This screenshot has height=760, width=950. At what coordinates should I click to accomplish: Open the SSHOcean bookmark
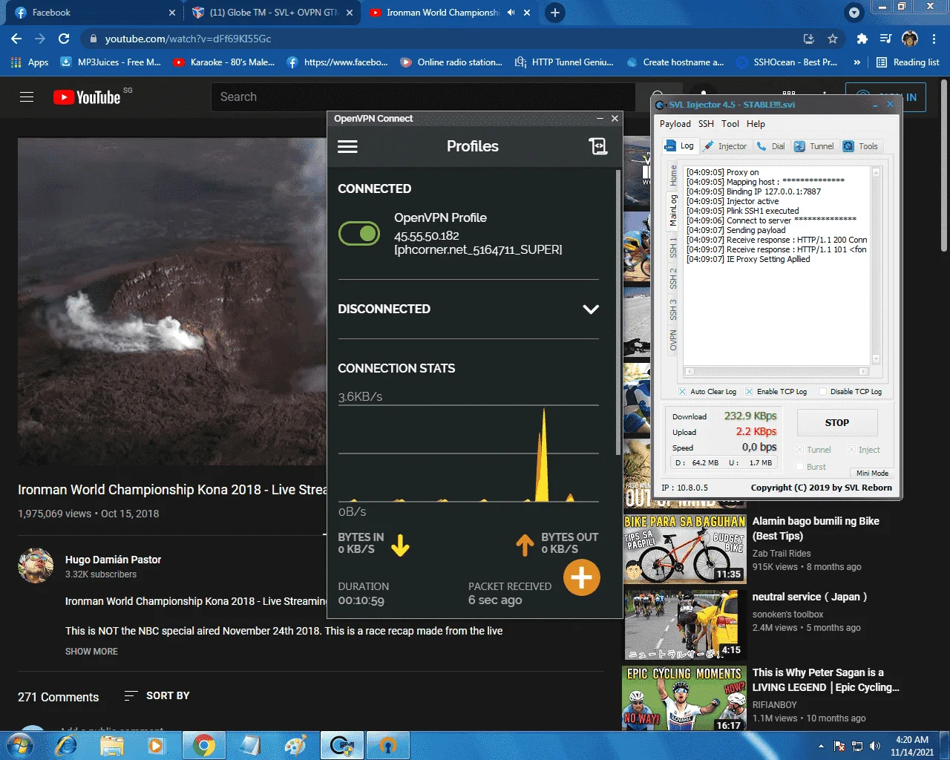tap(787, 62)
